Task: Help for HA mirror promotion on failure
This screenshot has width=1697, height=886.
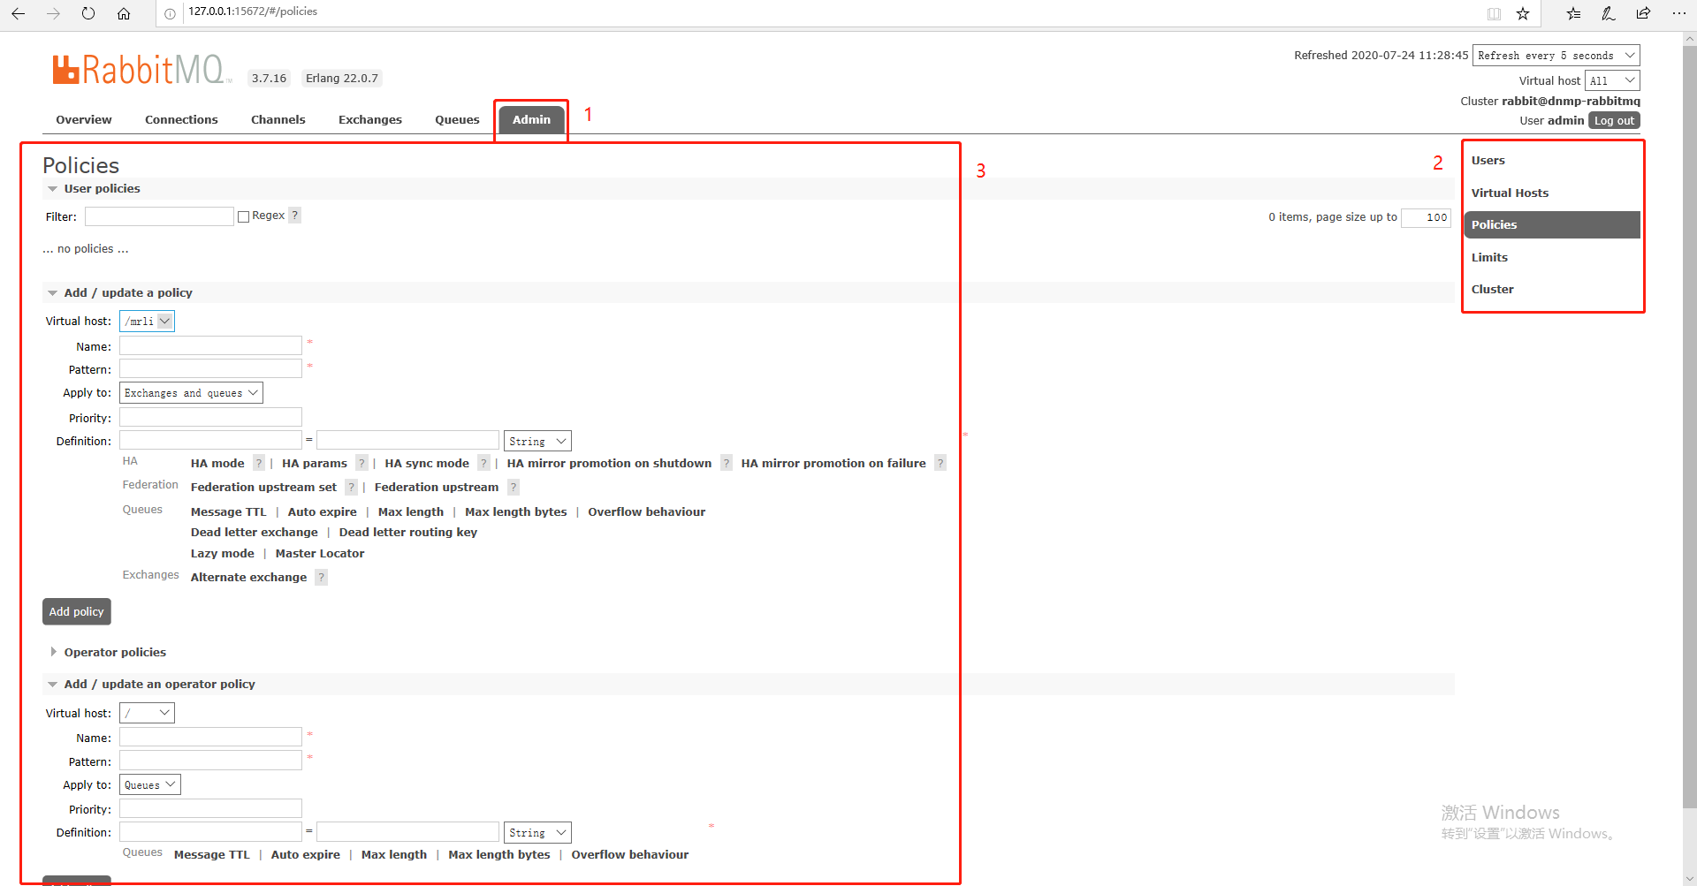Action: pos(940,463)
